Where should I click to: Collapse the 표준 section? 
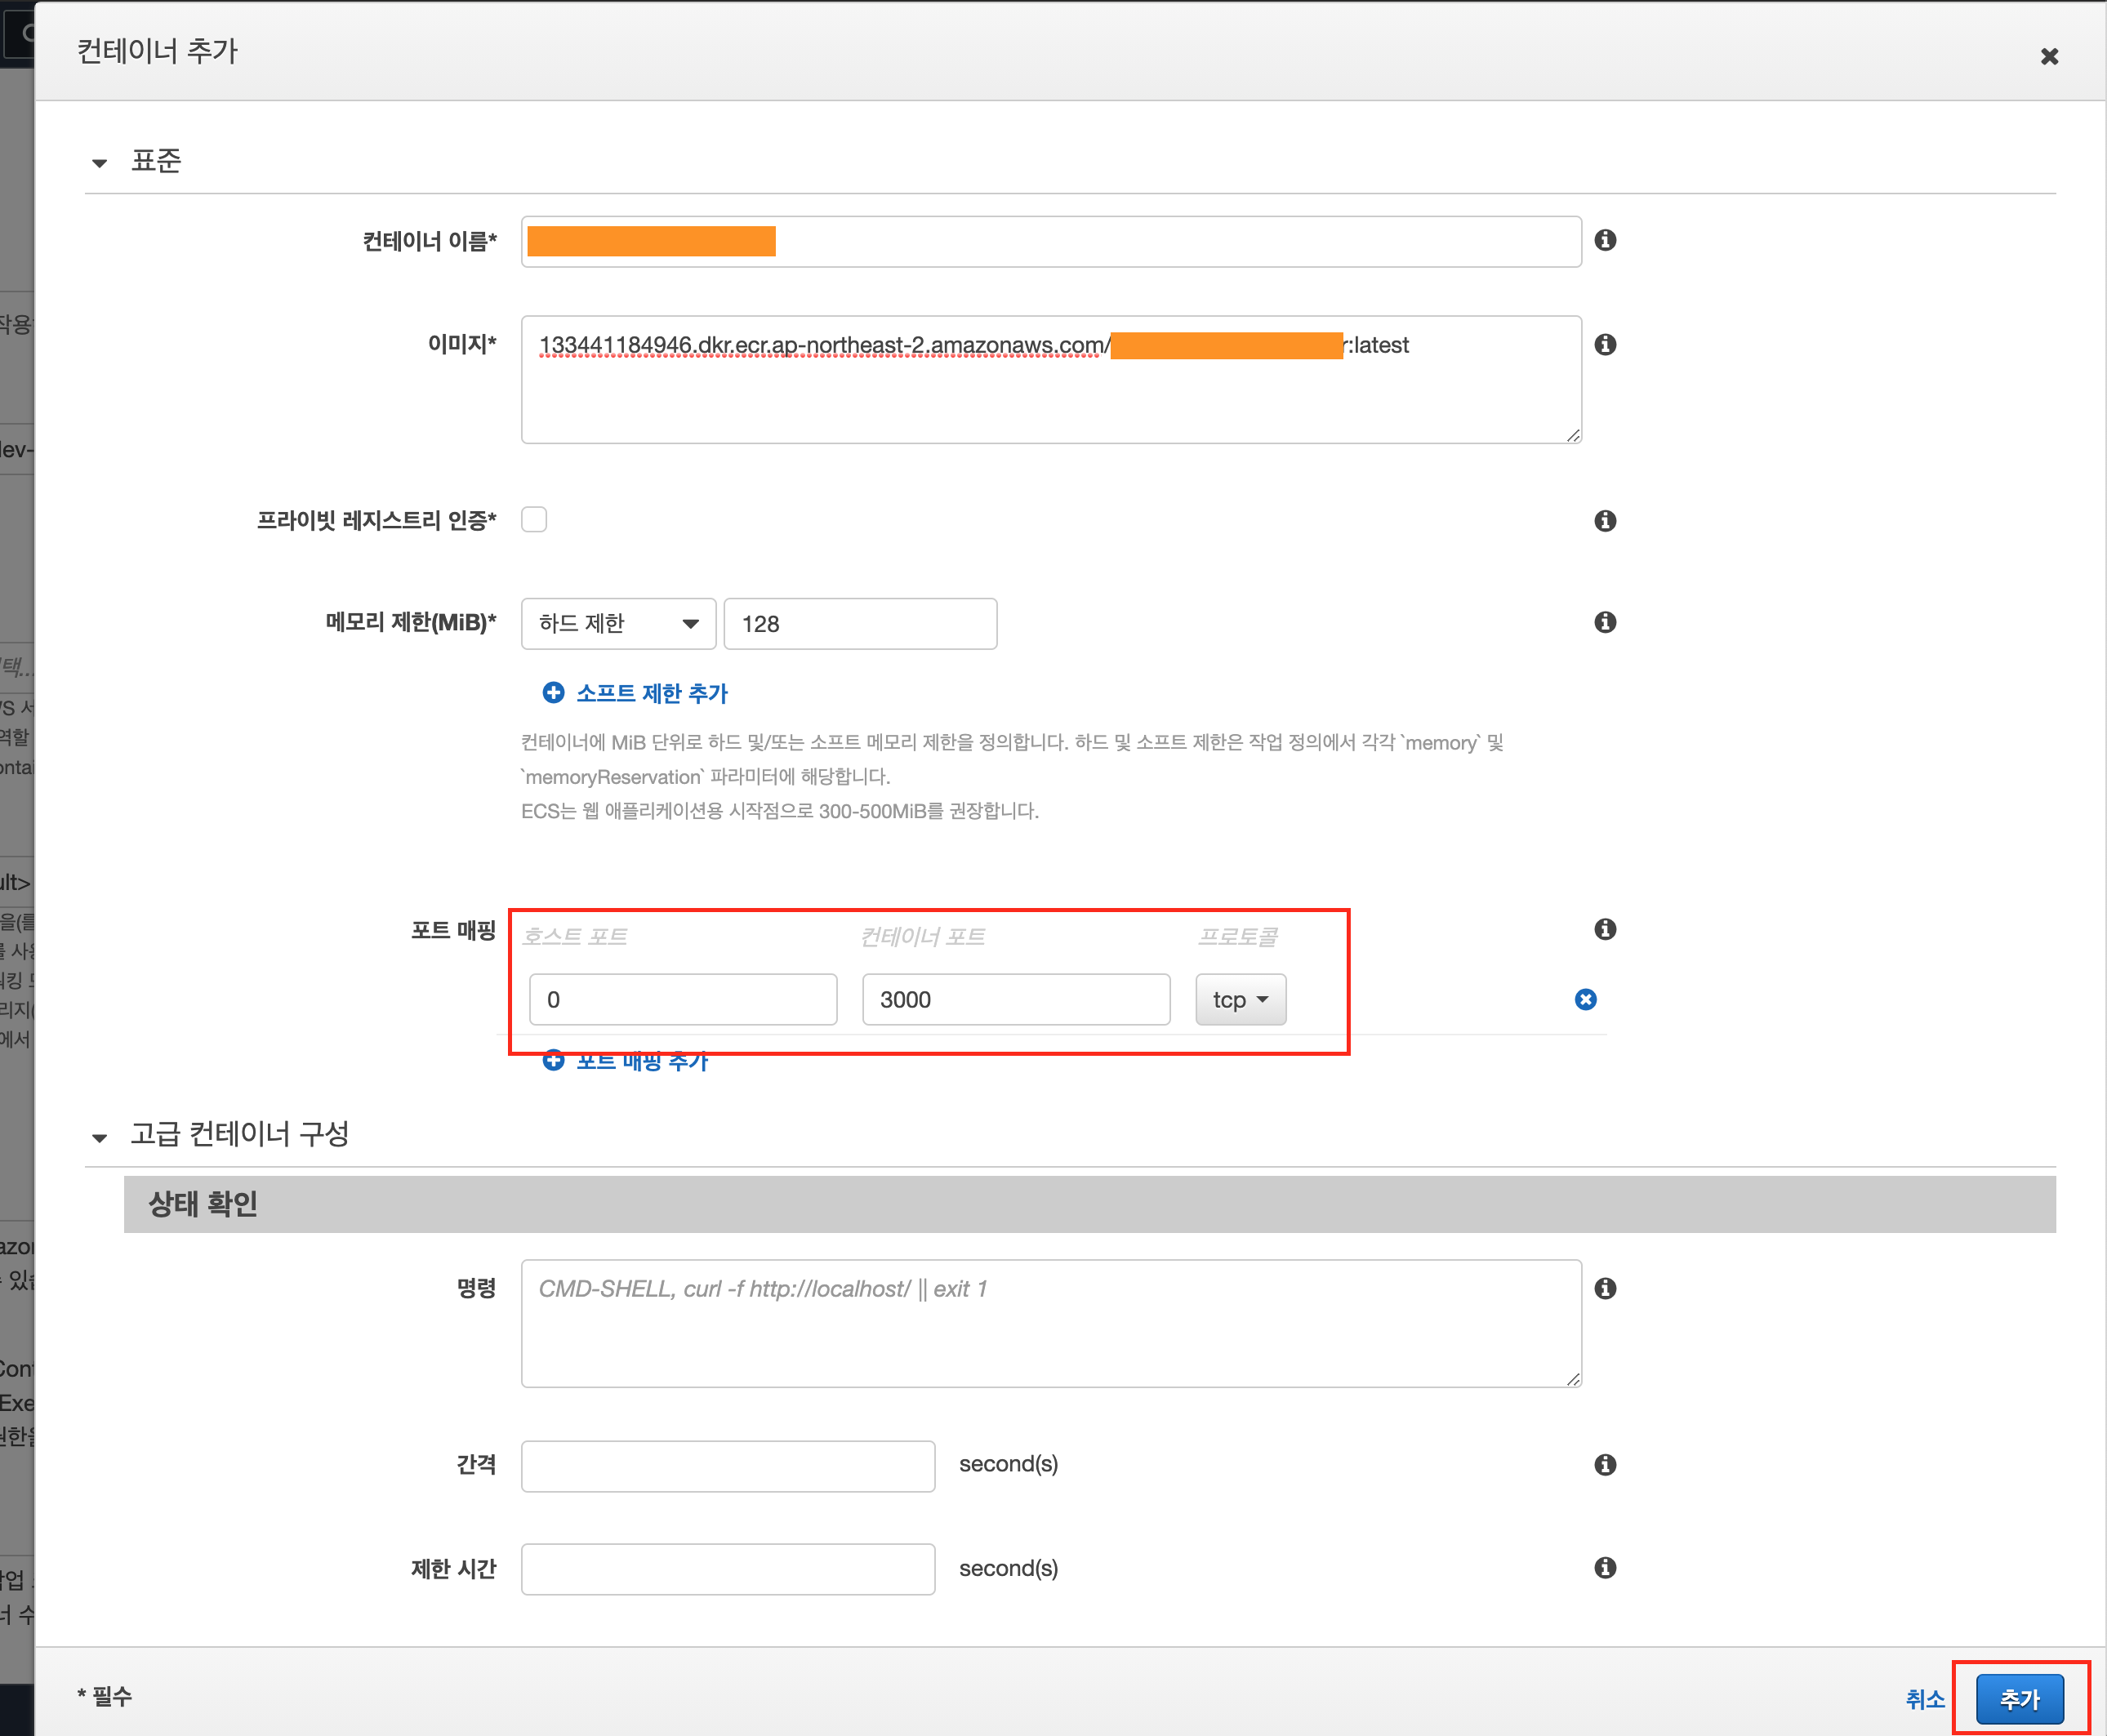click(x=100, y=163)
